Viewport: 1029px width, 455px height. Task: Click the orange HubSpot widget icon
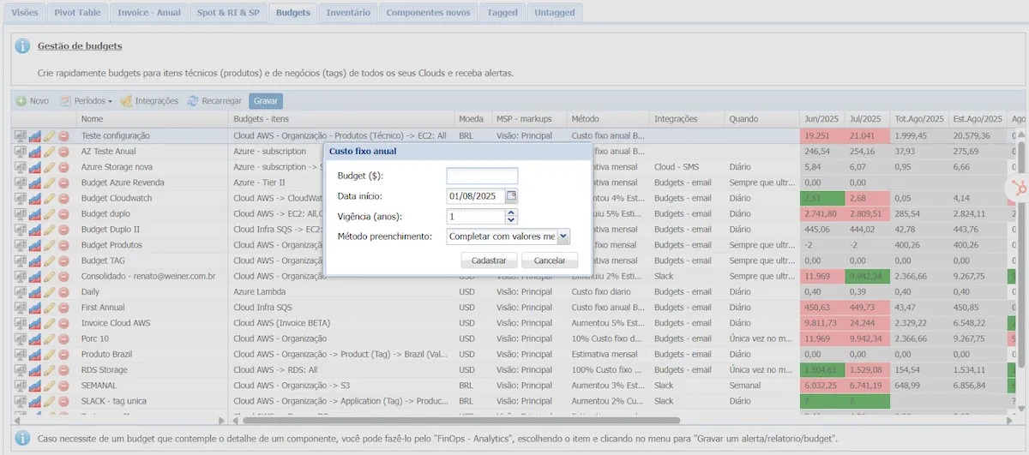(x=1020, y=189)
